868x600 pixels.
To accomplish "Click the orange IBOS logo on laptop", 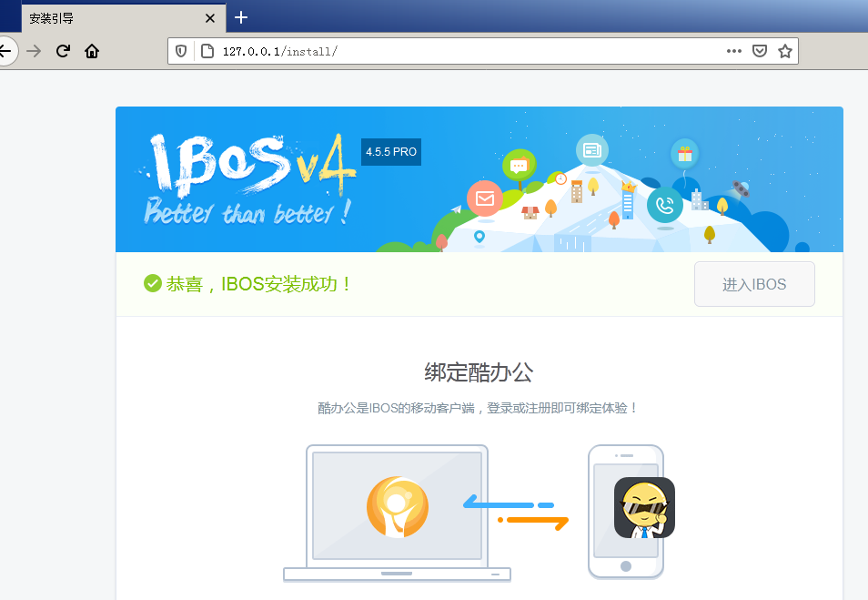I will (x=398, y=507).
